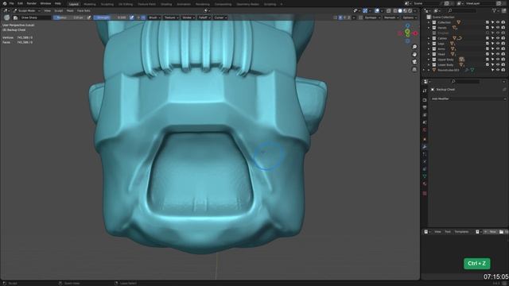Click the outliner search field
The height and width of the screenshot is (286, 509).
click(x=461, y=10)
